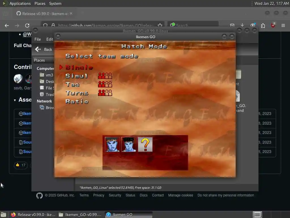Viewport: 290px width, 218px height.
Task: Click the random select question mark icon
Action: (145, 144)
